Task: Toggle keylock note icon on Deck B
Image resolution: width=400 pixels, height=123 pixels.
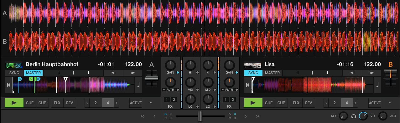Action: click(377, 85)
